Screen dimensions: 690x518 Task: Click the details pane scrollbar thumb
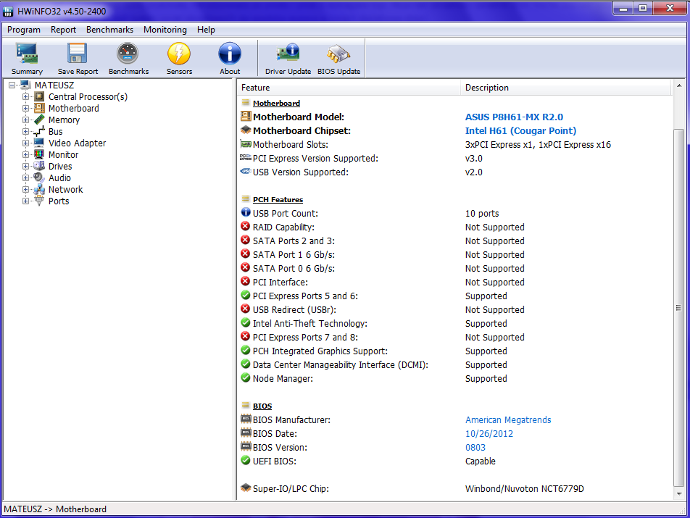(679, 308)
